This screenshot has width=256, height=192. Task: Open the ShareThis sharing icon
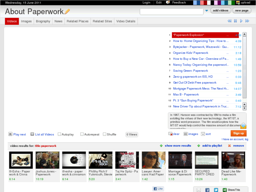pos(224,190)
